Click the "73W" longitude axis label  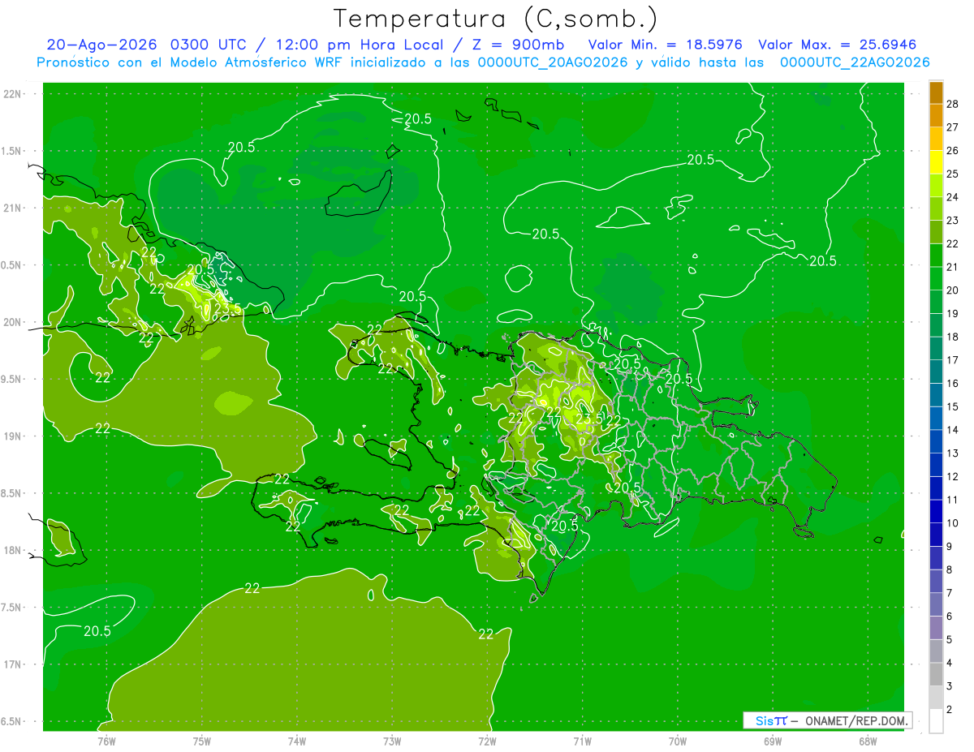pos(392,740)
